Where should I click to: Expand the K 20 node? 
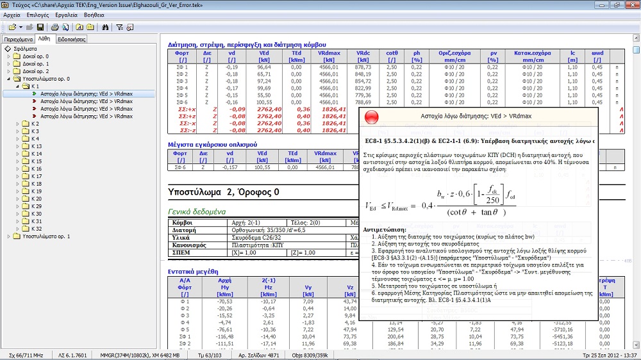17,199
